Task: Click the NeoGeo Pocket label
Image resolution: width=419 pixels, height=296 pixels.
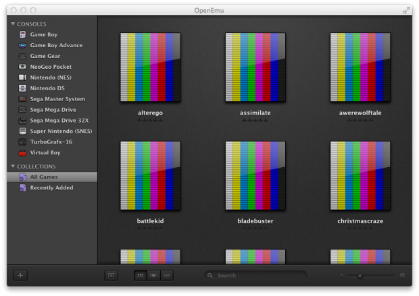Action: pos(51,67)
